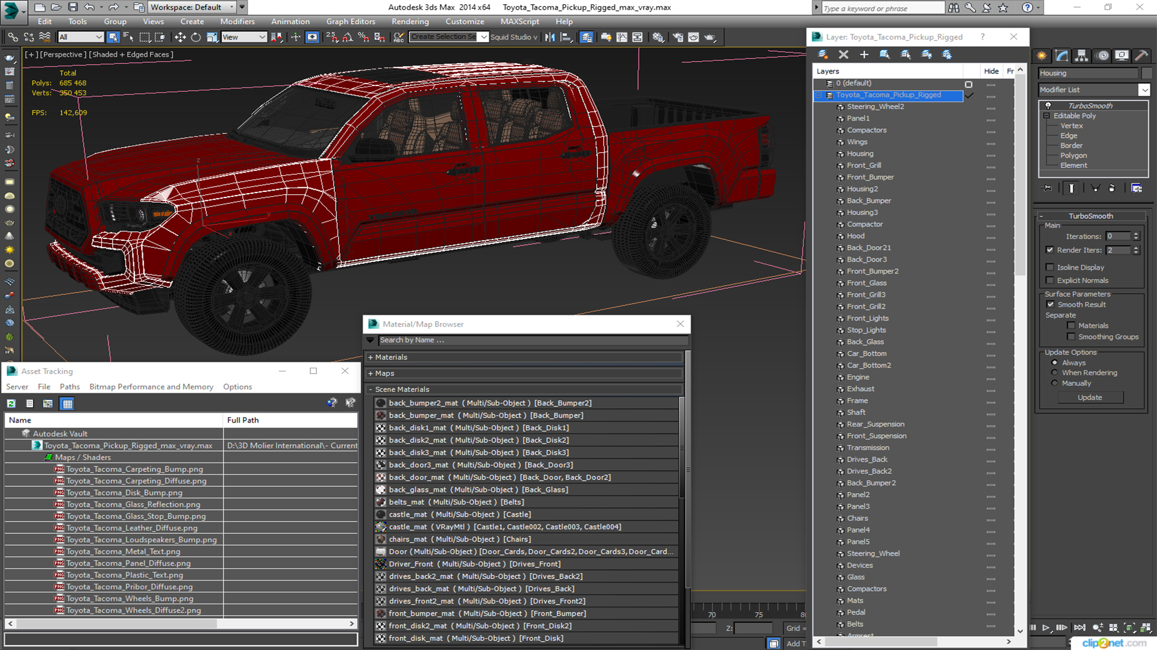Image resolution: width=1157 pixels, height=650 pixels.
Task: Collapse Scene Materials group
Action: [x=371, y=390]
